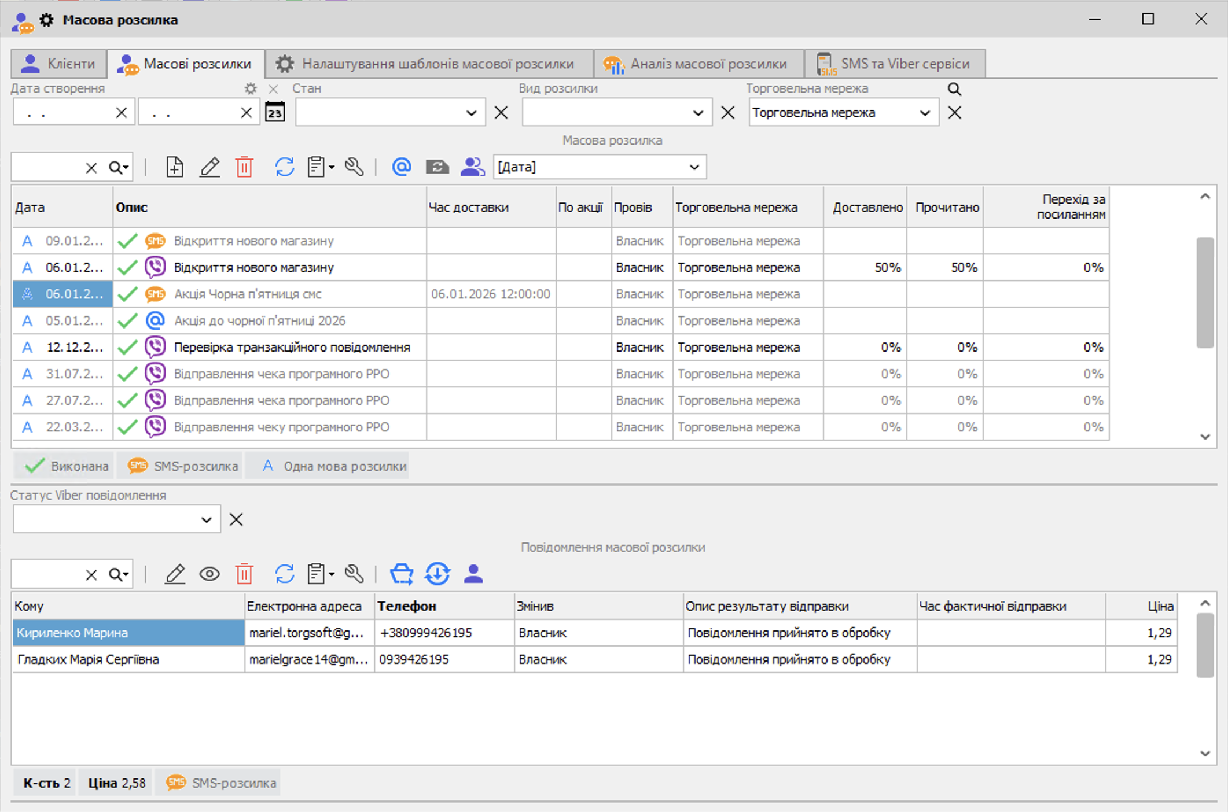The image size is (1228, 812).
Task: Click the blue @ email icon
Action: click(401, 167)
